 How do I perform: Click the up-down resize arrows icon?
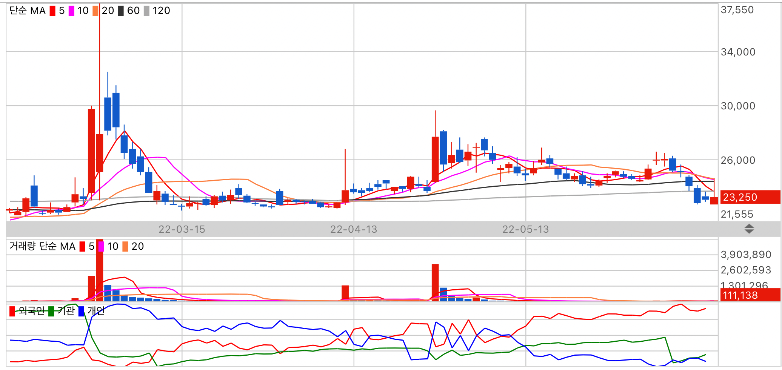[x=749, y=229]
